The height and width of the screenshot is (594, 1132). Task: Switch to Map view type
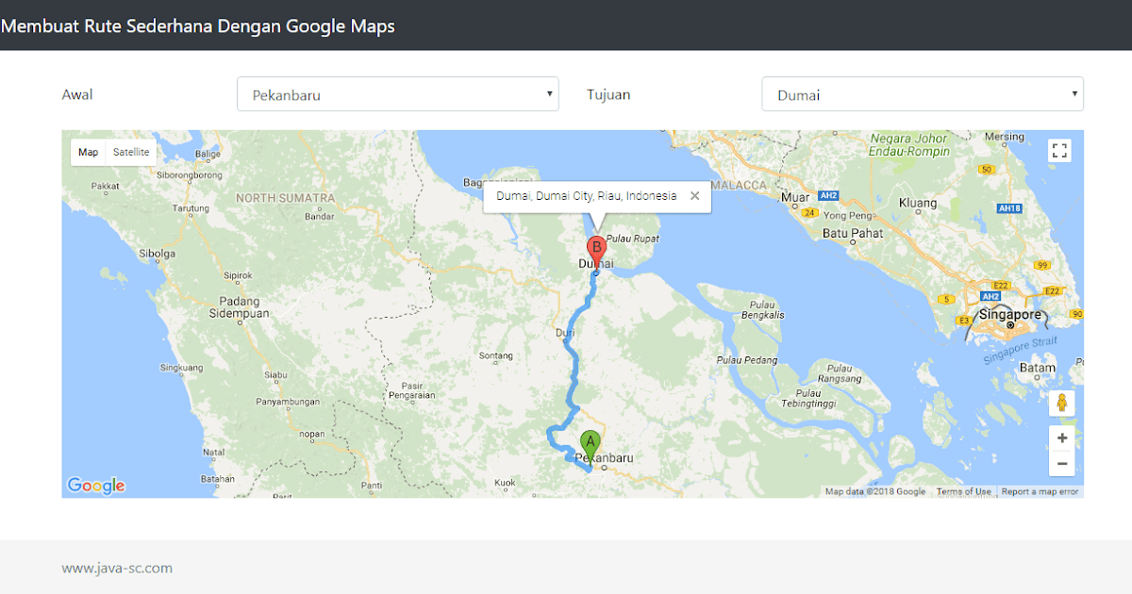(x=88, y=152)
